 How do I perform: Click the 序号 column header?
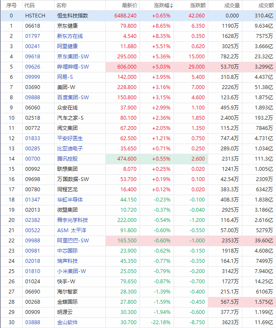pyautogui.click(x=12, y=6)
